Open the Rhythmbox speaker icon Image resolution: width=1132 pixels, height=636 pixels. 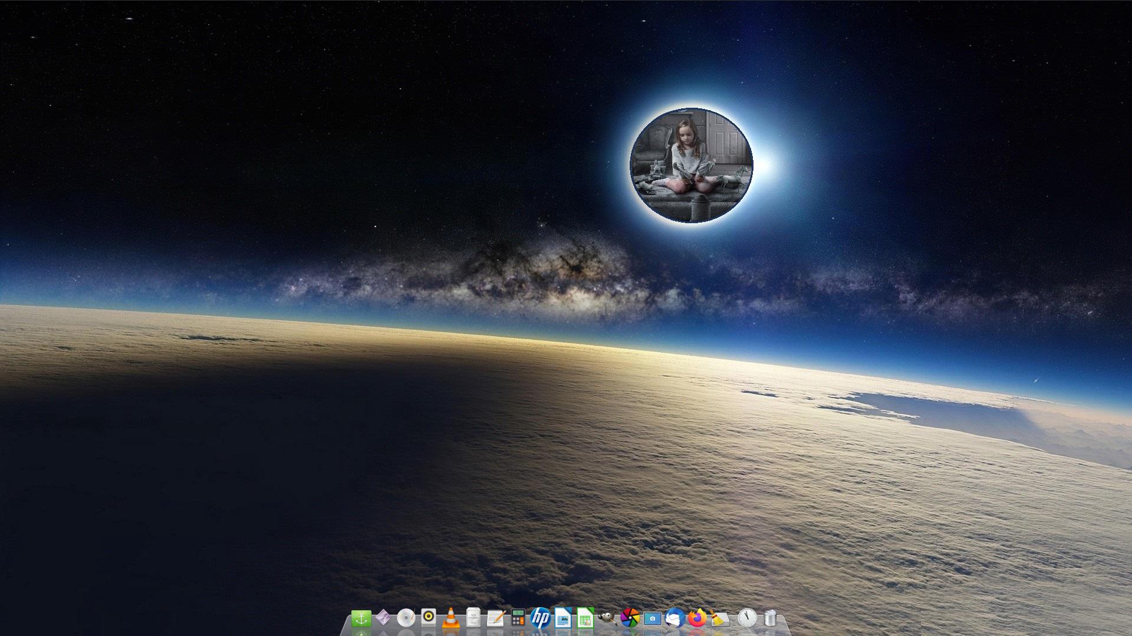(x=429, y=618)
